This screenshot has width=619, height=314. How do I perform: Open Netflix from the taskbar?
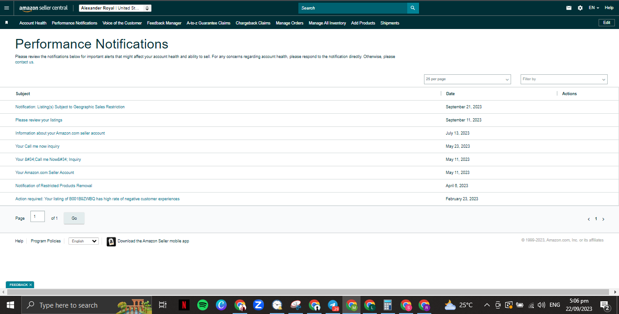click(184, 305)
